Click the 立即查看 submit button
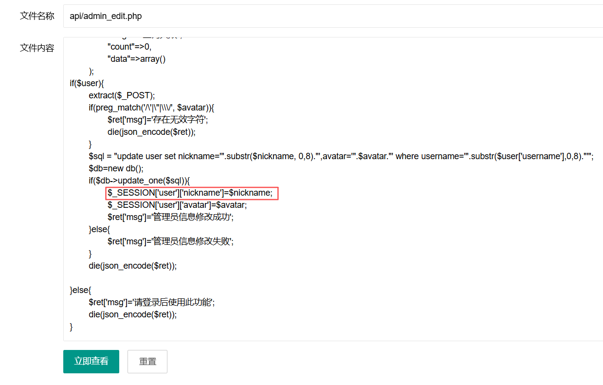This screenshot has height=385, width=603. pos(91,361)
